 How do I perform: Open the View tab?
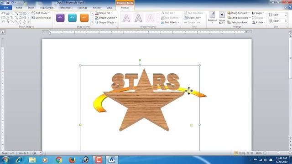pyautogui.click(x=109, y=8)
